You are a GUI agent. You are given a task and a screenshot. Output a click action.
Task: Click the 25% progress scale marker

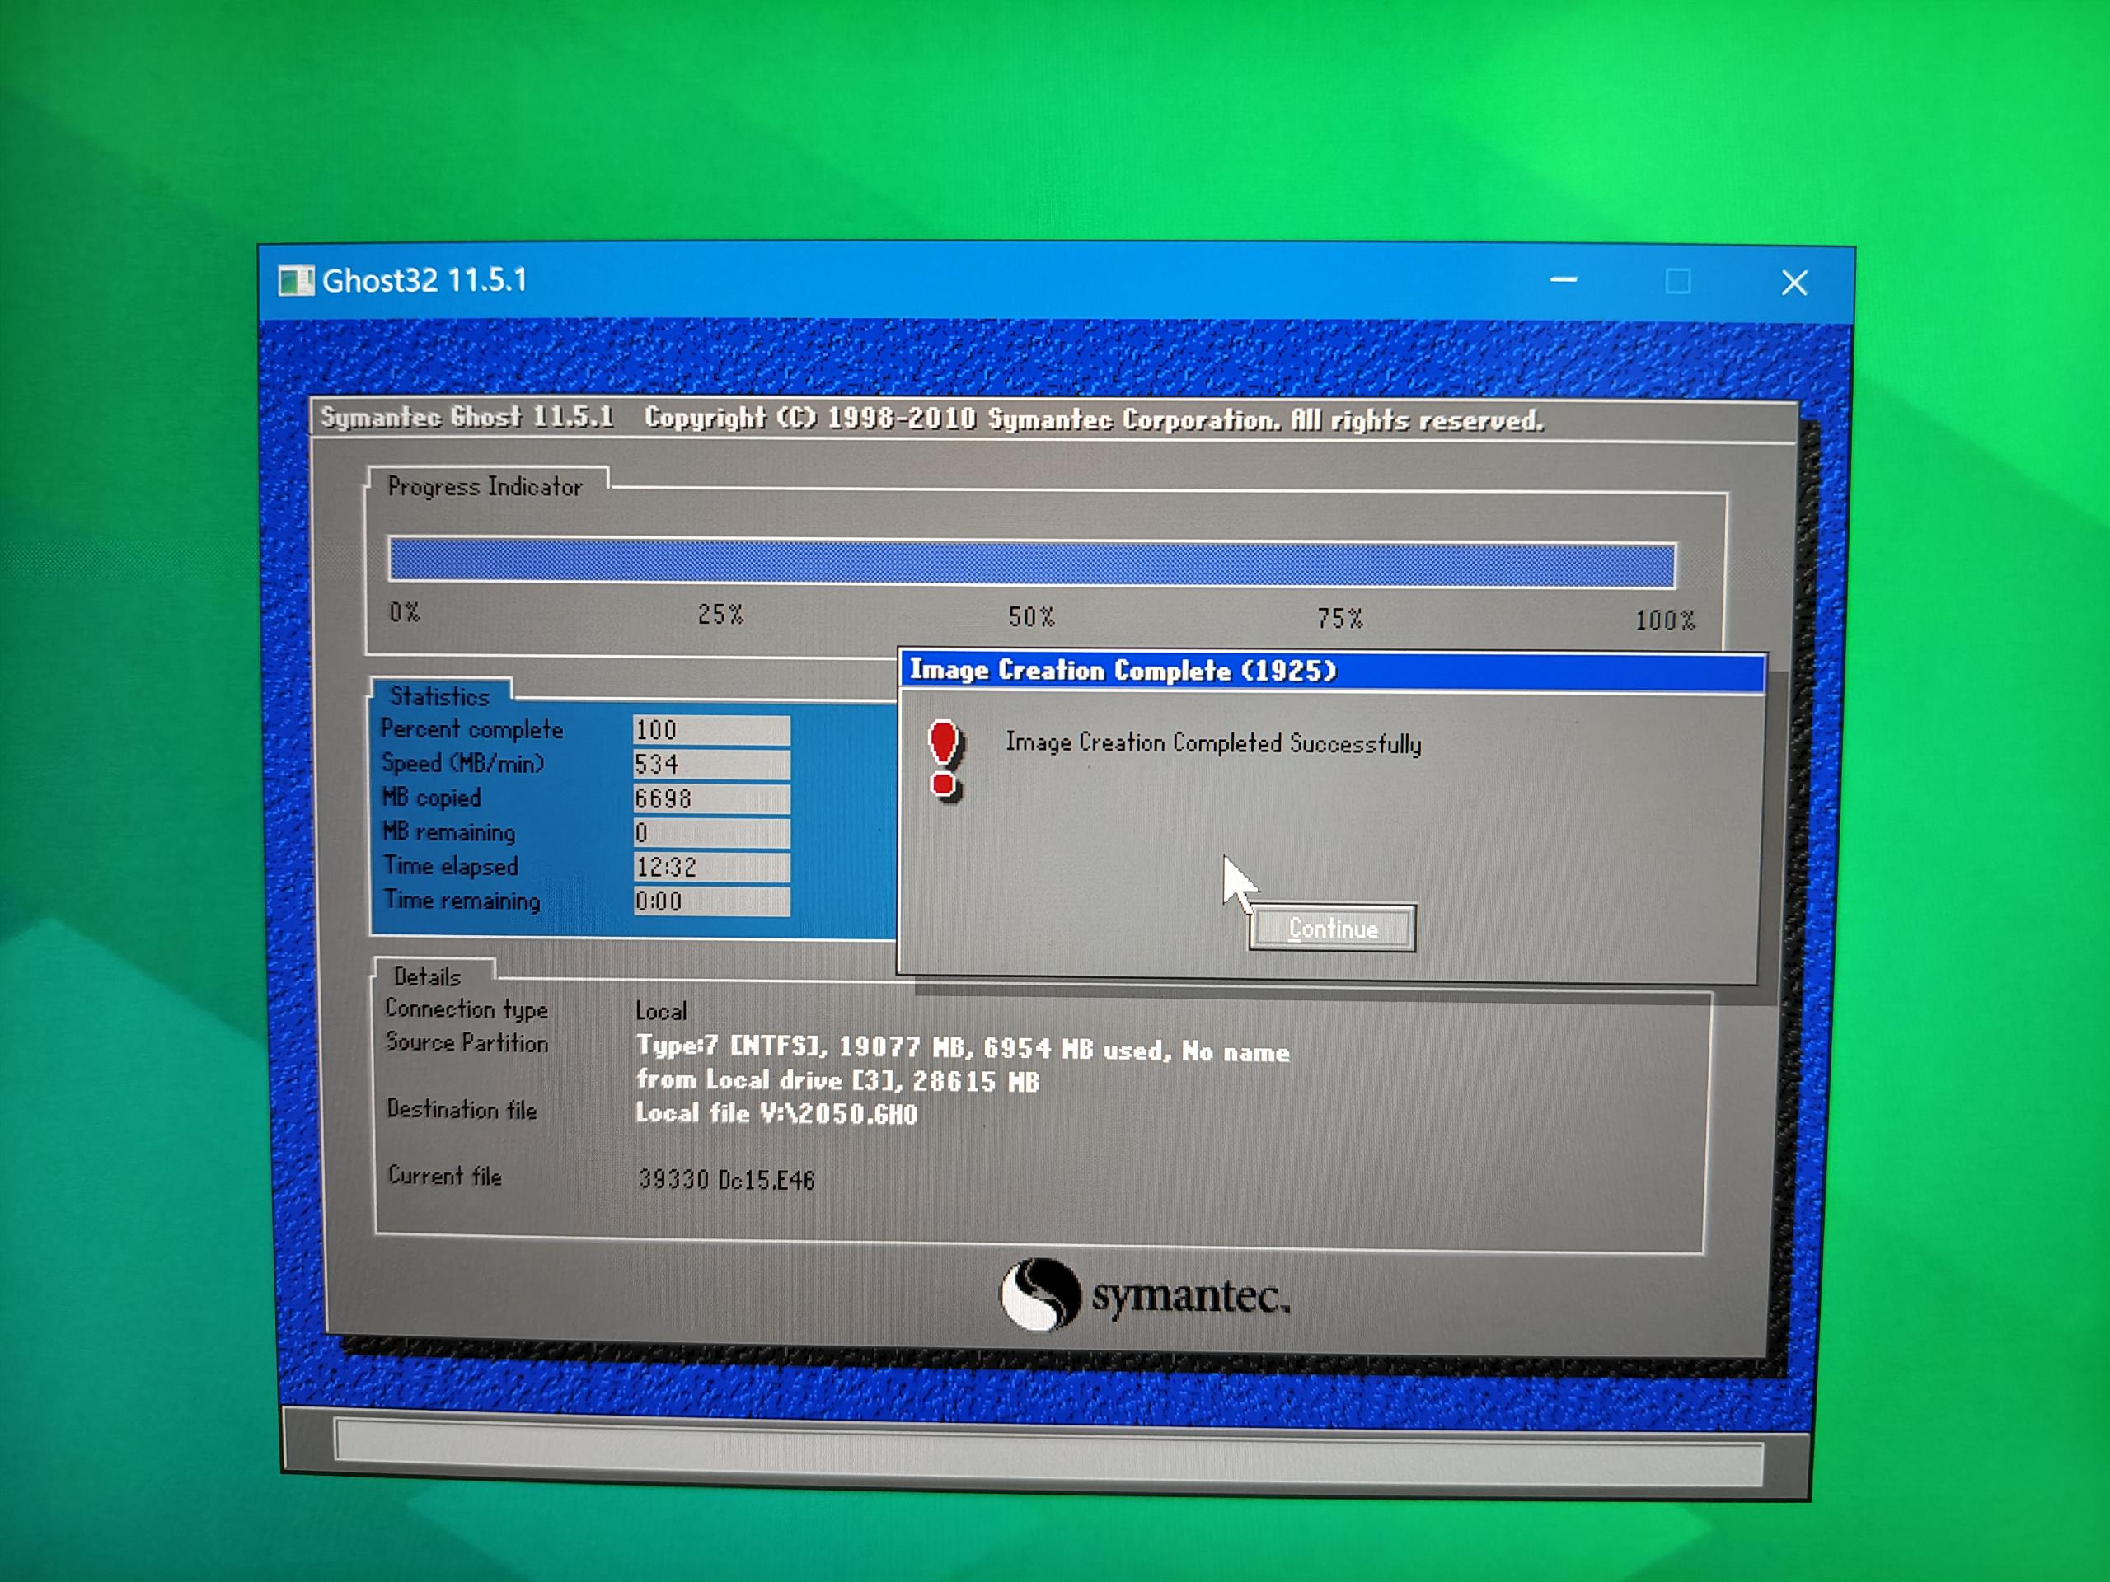[720, 615]
